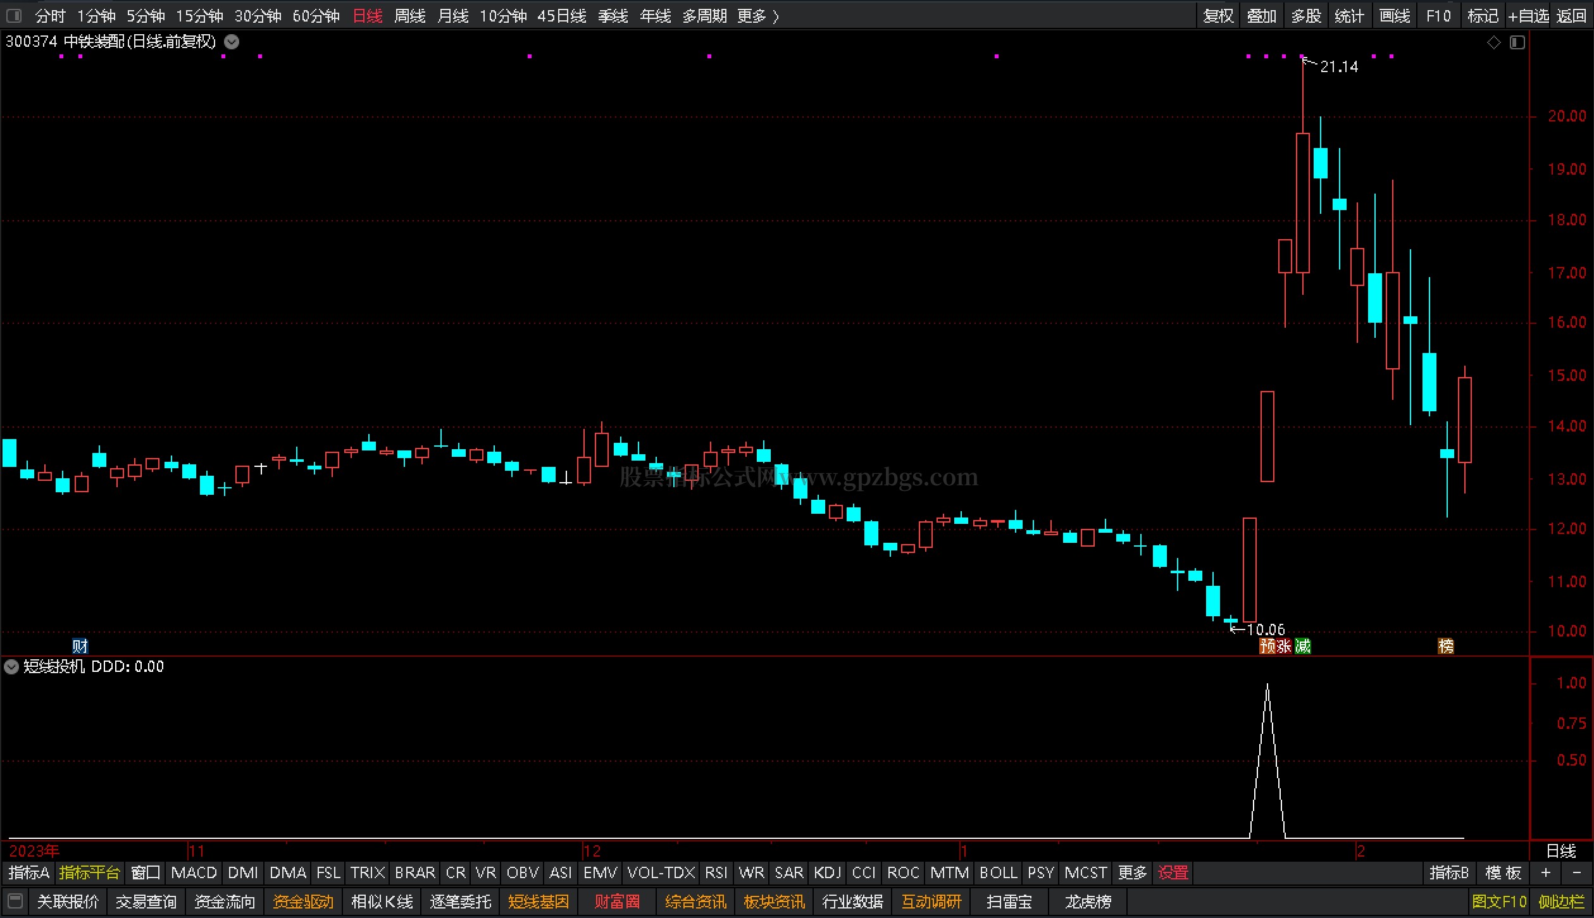This screenshot has height=918, width=1594.
Task: Click the 预 forecast marker icon
Action: click(1267, 646)
